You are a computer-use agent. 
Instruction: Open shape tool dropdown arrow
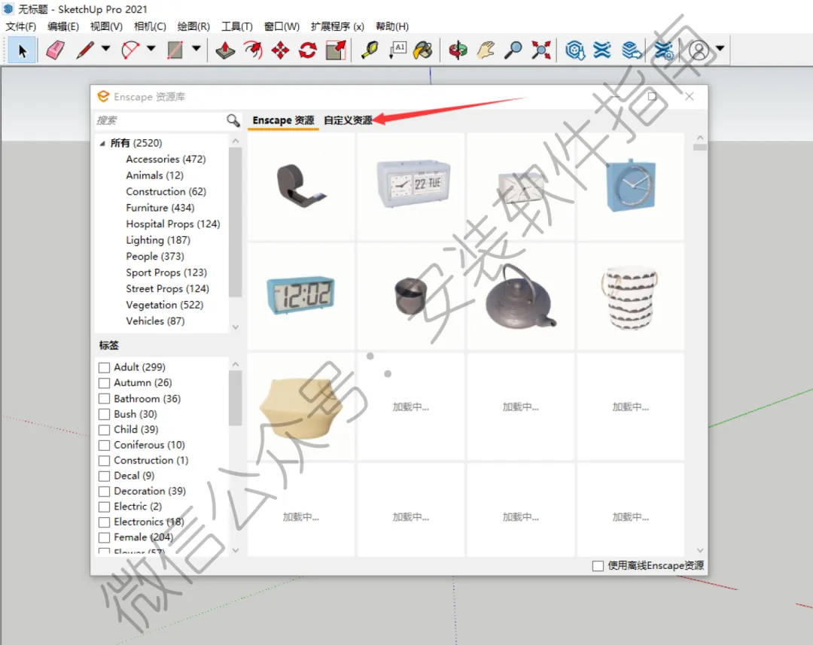coord(196,48)
